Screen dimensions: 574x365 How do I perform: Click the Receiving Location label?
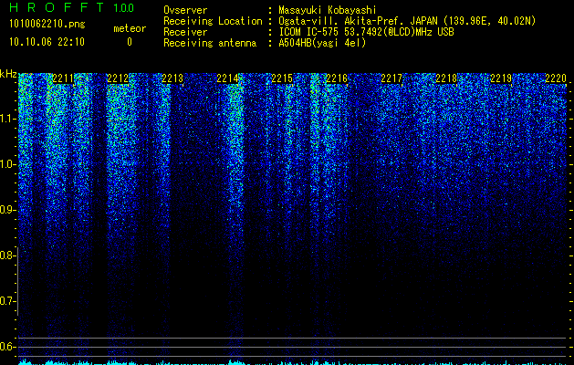click(213, 22)
